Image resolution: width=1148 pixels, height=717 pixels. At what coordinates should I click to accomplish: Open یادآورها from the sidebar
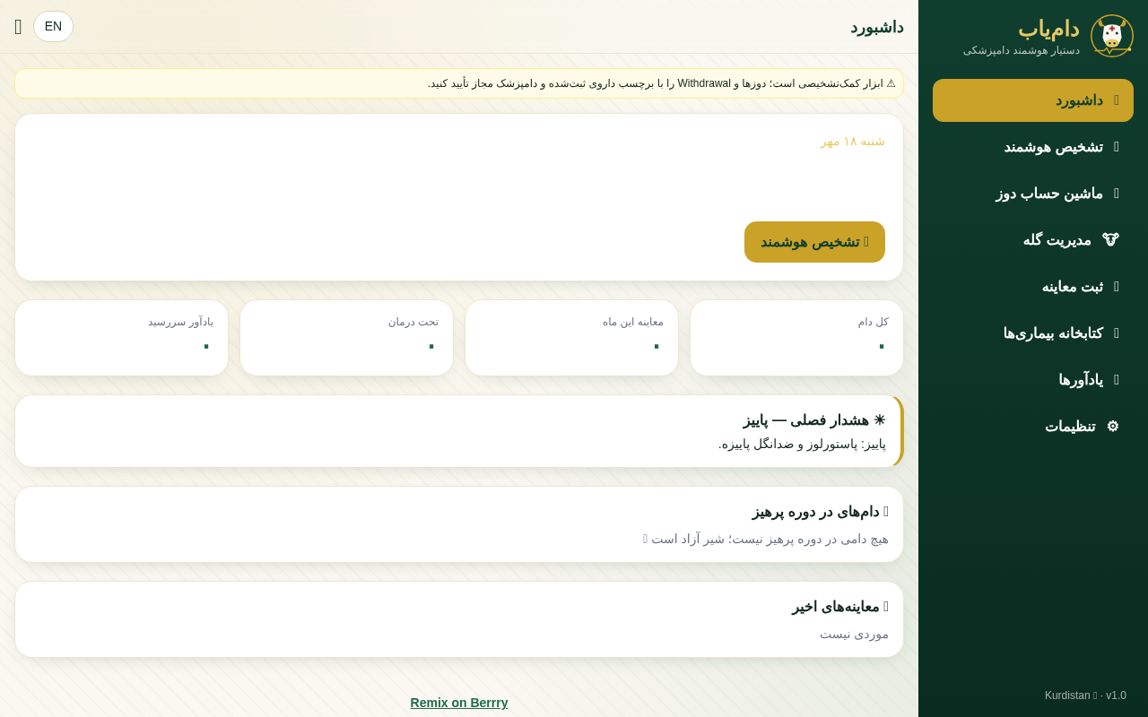point(1033,380)
